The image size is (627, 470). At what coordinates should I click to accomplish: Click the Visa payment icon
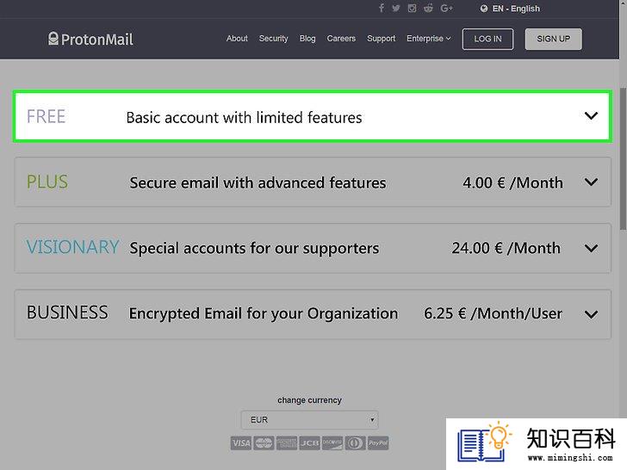pyautogui.click(x=241, y=442)
